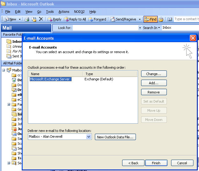Click the Search Folders magnifier icon
Image resolution: width=199 pixels, height=171 pixels.
point(14,163)
